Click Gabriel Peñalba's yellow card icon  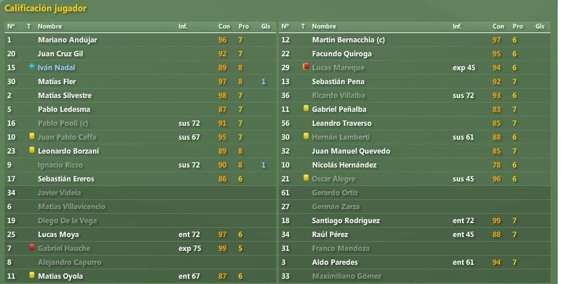(306, 108)
